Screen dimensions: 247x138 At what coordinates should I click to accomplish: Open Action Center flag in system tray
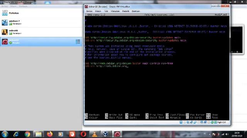tap(214, 134)
